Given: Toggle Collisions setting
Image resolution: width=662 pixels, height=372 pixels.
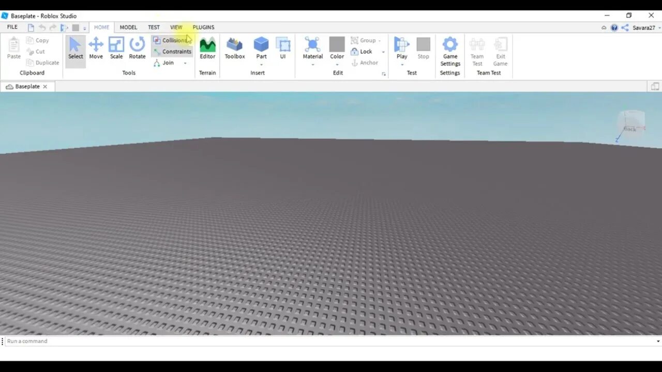Looking at the screenshot, I should (x=171, y=40).
